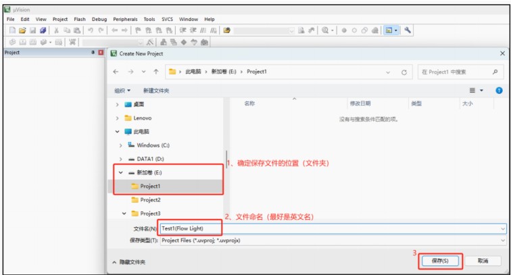Click the Navigate Backwards arrow icon

click(114, 30)
